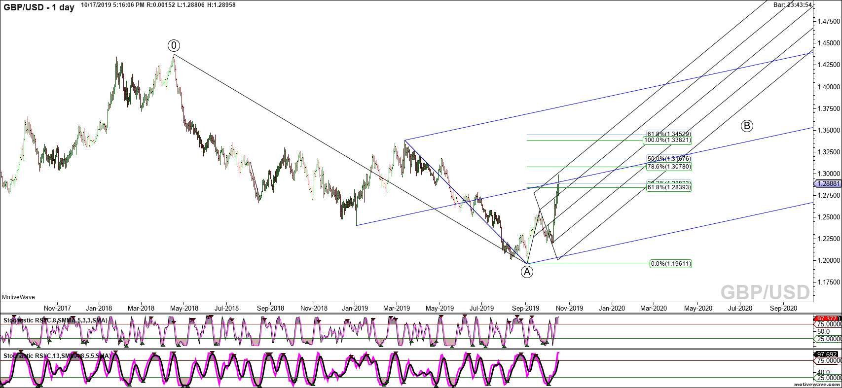842x388 pixels.
Task: Click the 1.35000 price axis label
Action: (828, 130)
